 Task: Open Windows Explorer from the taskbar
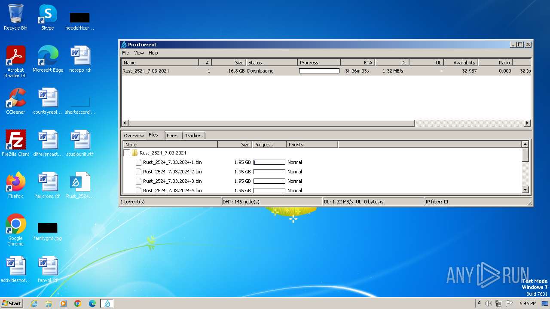[49, 303]
